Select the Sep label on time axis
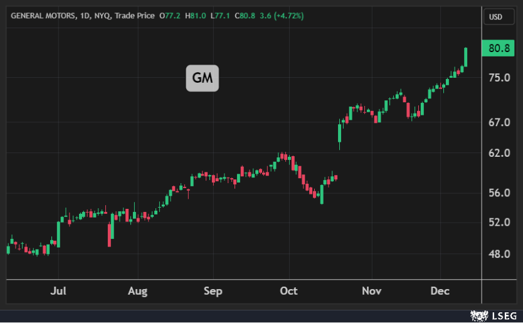 tap(213, 291)
